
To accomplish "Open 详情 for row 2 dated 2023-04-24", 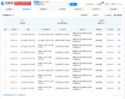I will [119, 40].
